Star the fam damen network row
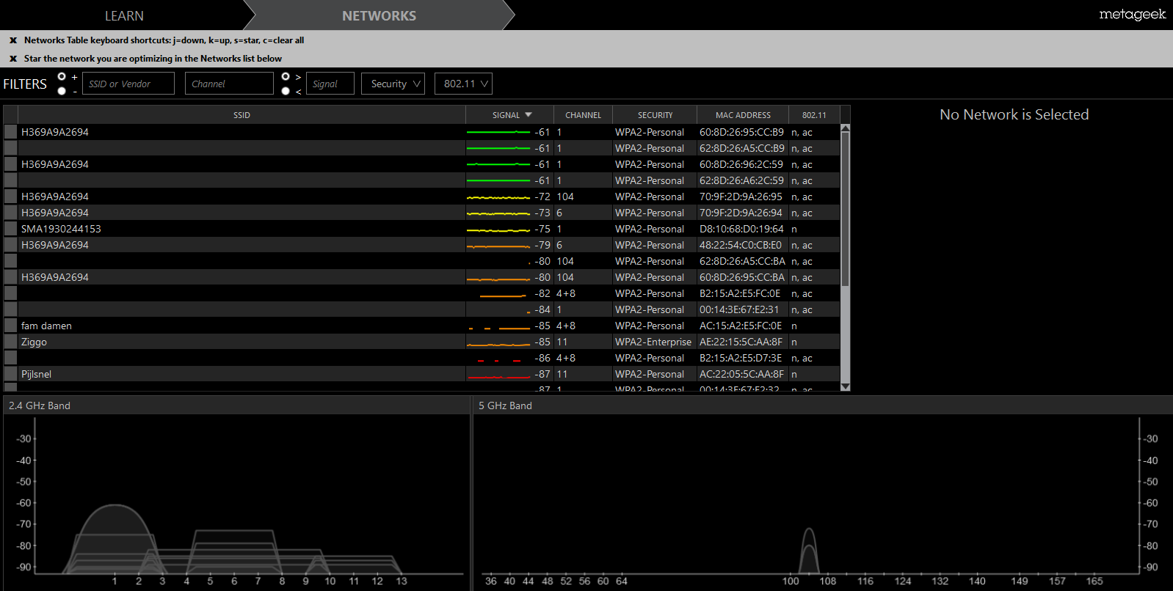The image size is (1173, 591). (10, 326)
